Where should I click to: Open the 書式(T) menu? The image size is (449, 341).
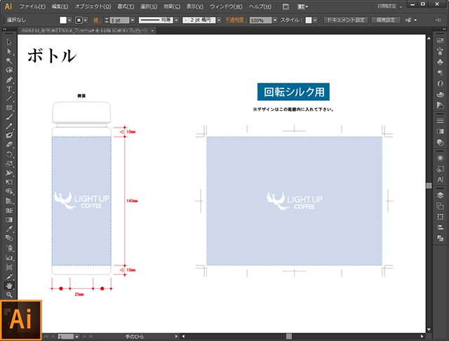[126, 6]
